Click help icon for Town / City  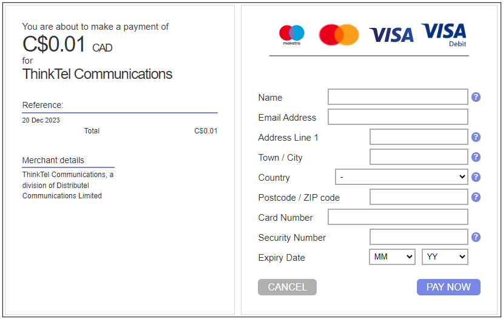pos(476,157)
